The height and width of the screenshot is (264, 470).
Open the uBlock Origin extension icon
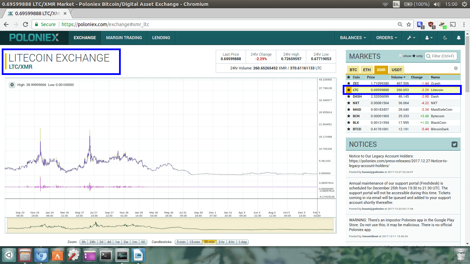click(431, 24)
